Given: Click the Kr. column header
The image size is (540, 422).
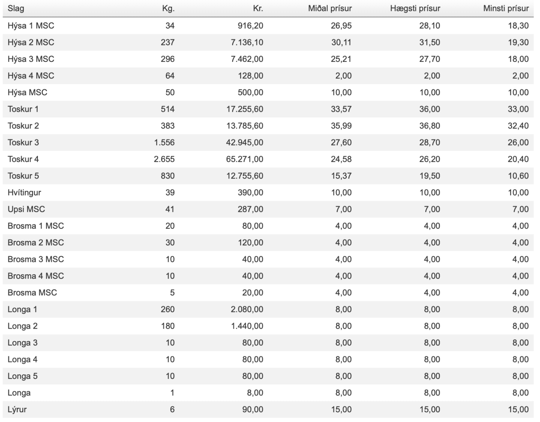Looking at the screenshot, I should click(258, 9).
